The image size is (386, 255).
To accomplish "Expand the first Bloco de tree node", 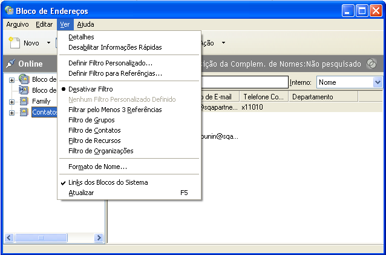I will point(11,80).
